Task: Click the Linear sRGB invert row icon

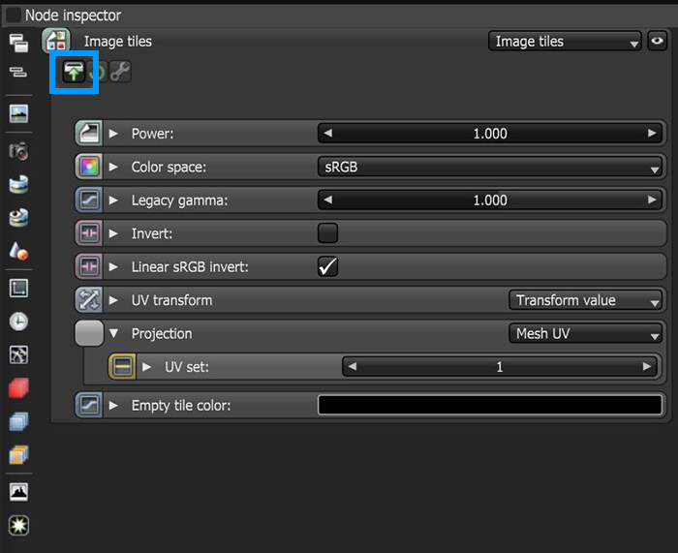Action: pyautogui.click(x=89, y=266)
